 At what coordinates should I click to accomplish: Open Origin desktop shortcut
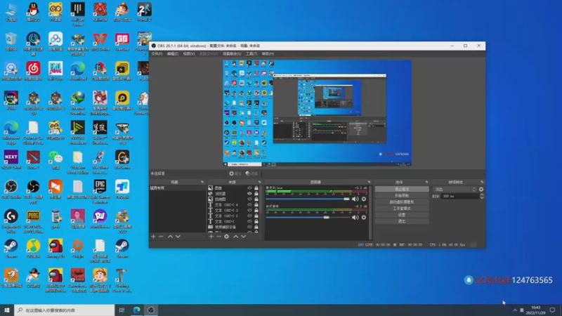78,249
